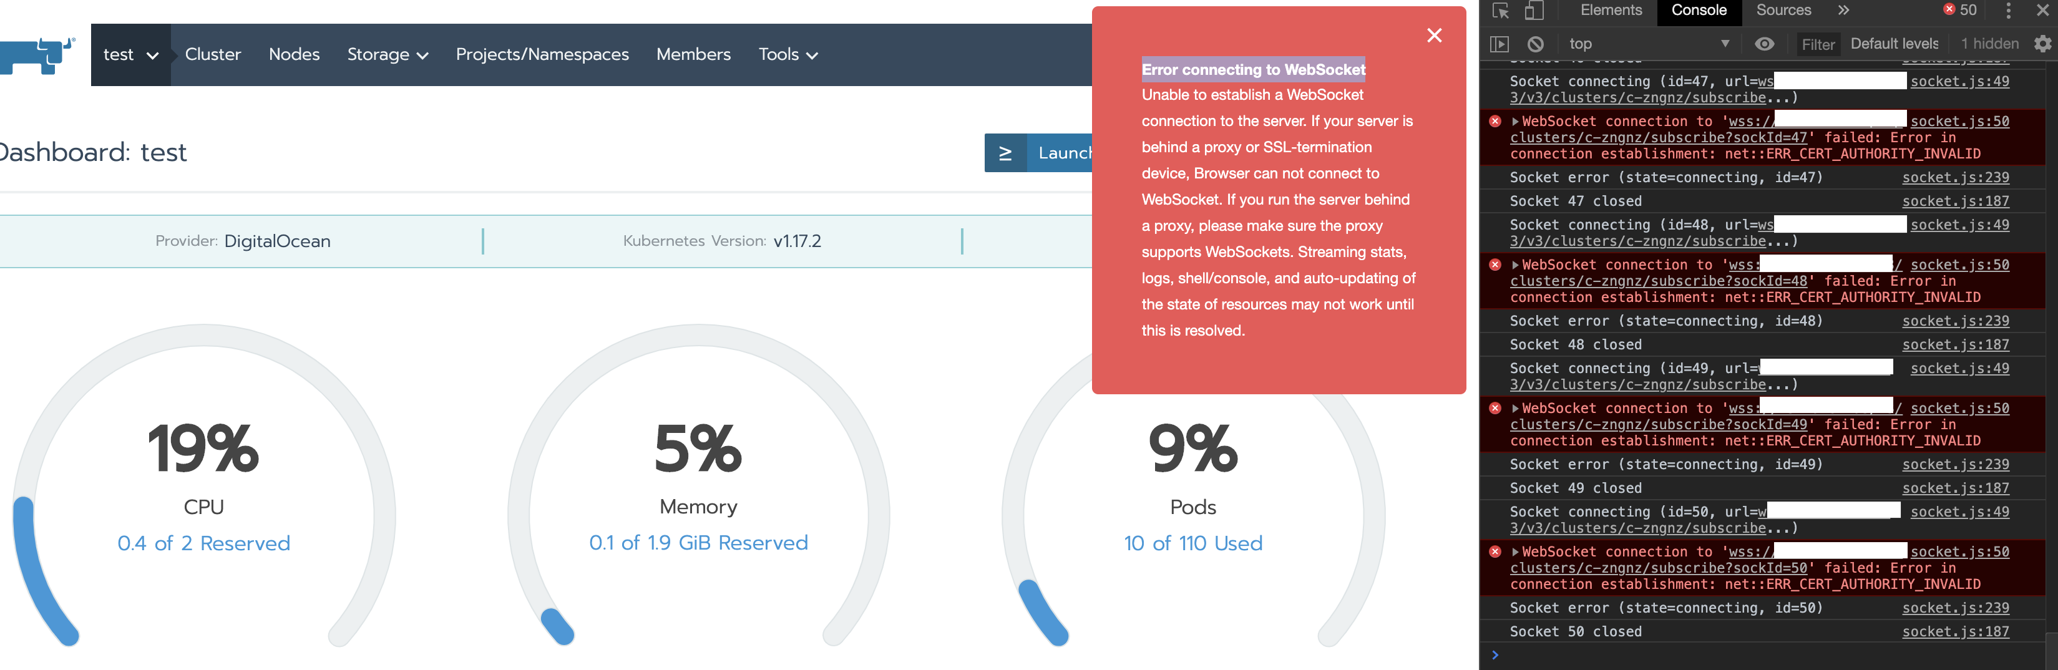Show more DevTools tabs chevron
The image size is (2058, 670).
pos(1843,11)
